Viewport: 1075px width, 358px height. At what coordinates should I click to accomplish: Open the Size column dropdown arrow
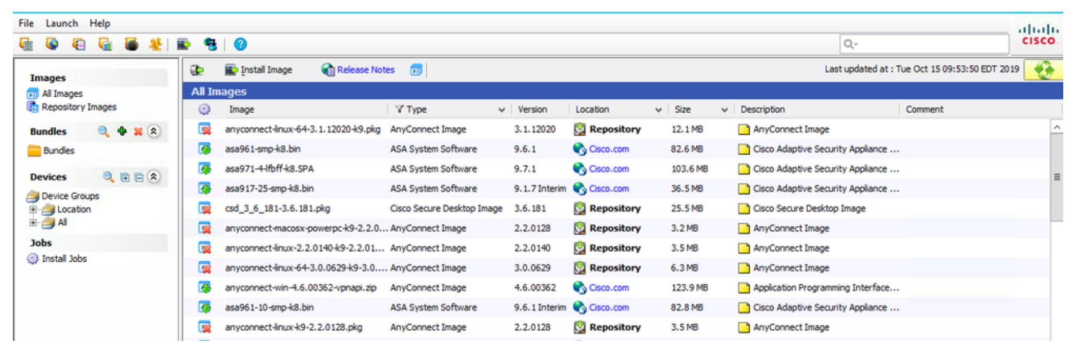tap(724, 110)
